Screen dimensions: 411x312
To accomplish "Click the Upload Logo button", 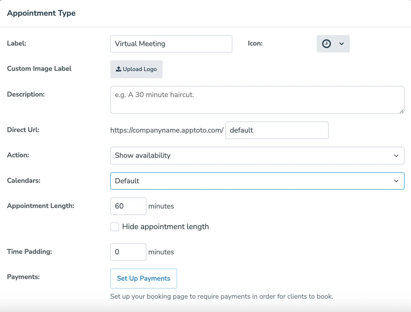I will 136,69.
